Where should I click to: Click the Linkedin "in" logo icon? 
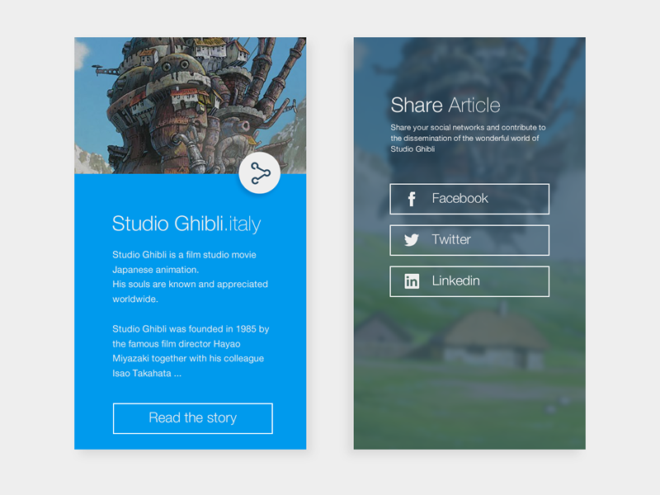tap(412, 281)
